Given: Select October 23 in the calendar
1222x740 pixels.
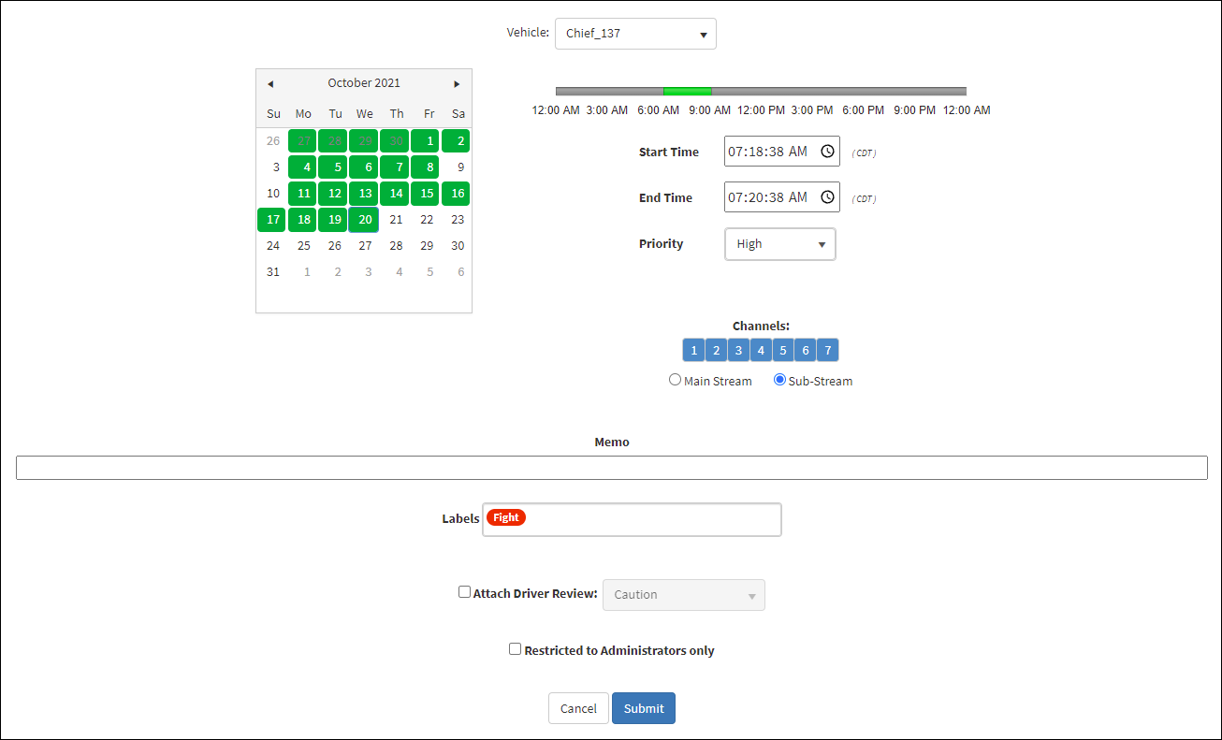Looking at the screenshot, I should pos(457,220).
